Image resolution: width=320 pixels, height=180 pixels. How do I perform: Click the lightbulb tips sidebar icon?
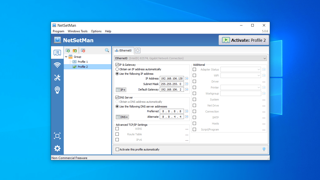(x=57, y=90)
